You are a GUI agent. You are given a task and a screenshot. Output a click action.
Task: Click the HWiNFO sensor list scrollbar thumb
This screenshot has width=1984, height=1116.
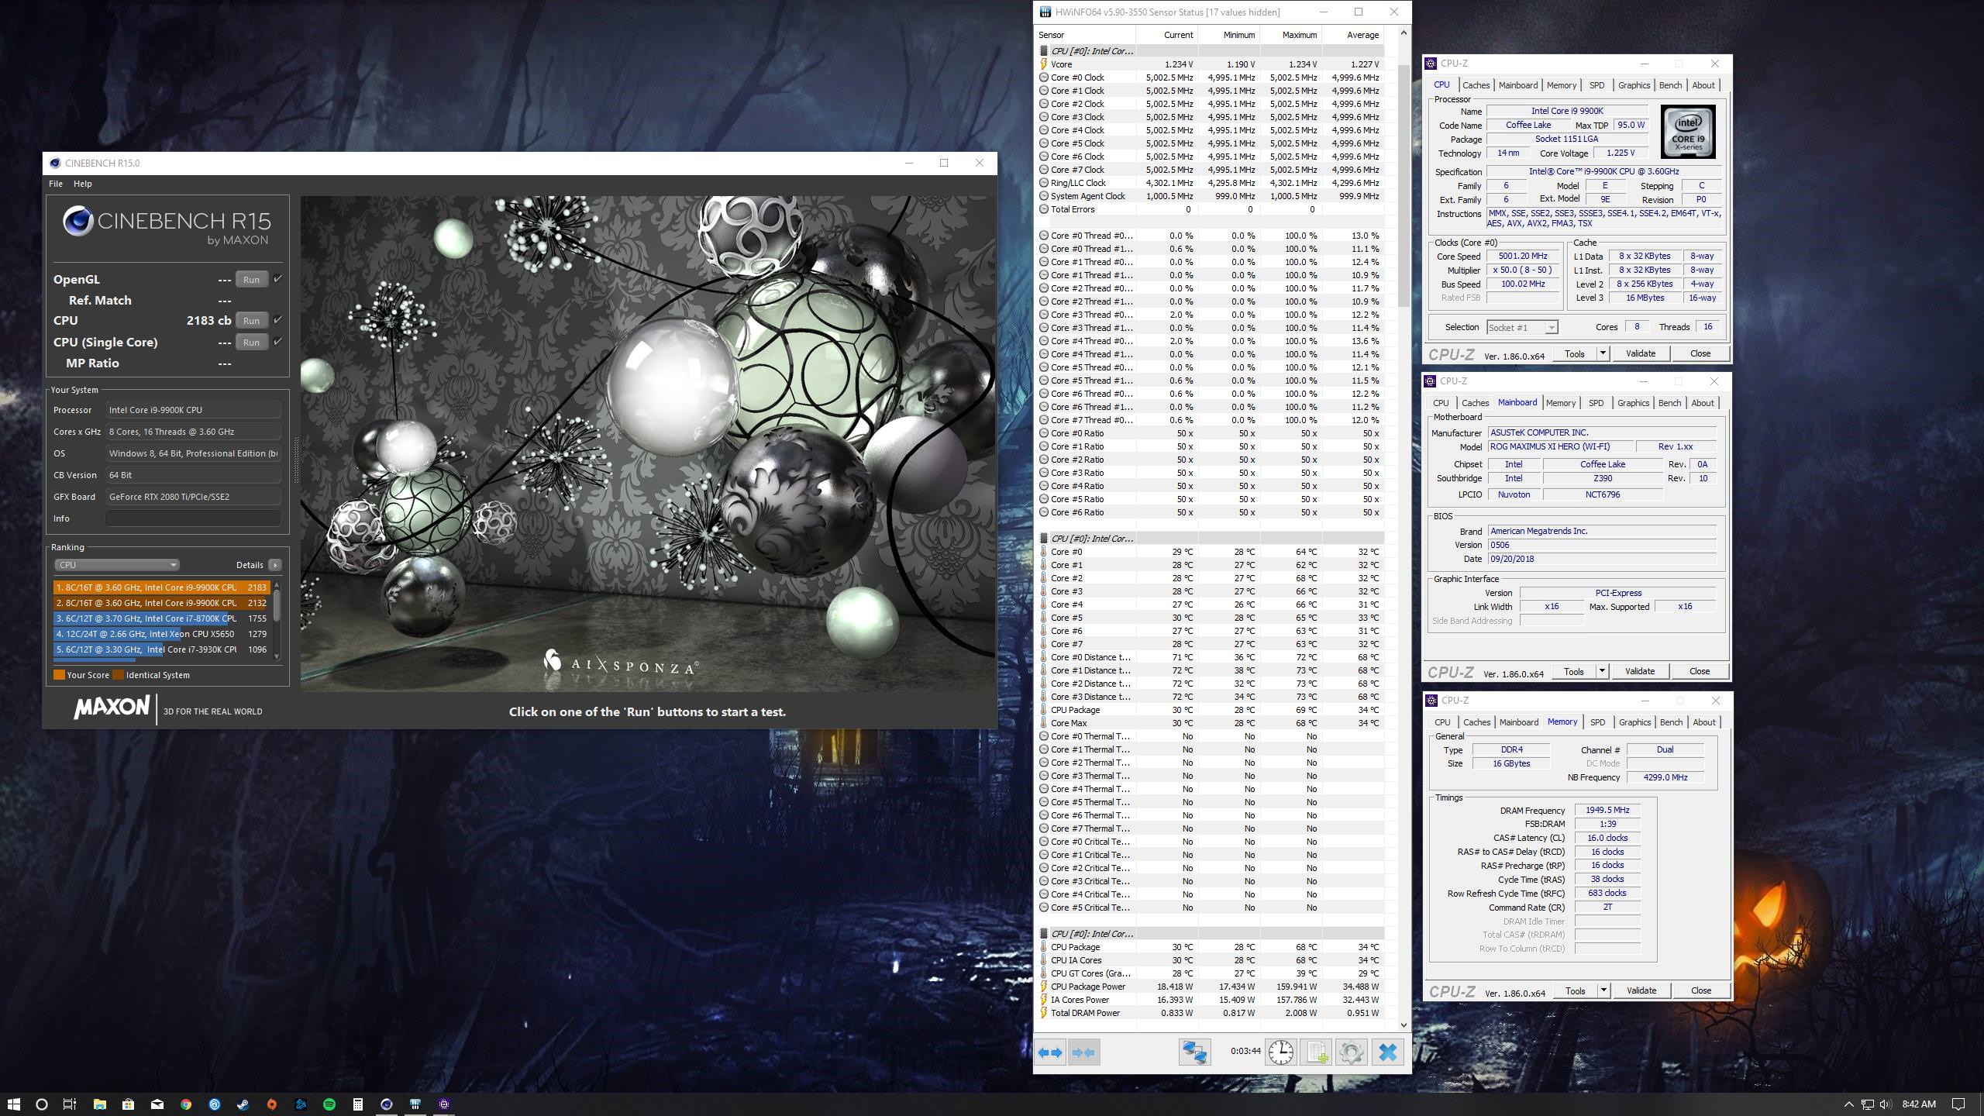click(x=1404, y=186)
